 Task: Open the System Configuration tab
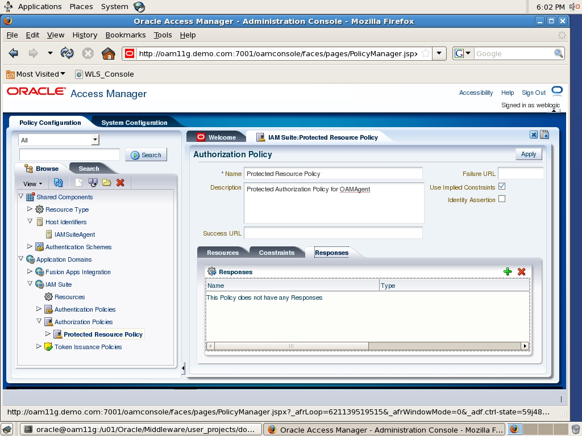134,122
